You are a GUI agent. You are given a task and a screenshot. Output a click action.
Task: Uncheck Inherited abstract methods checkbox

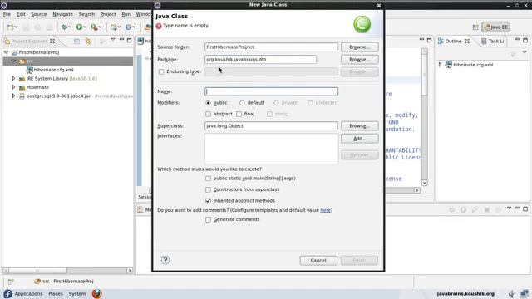point(208,201)
